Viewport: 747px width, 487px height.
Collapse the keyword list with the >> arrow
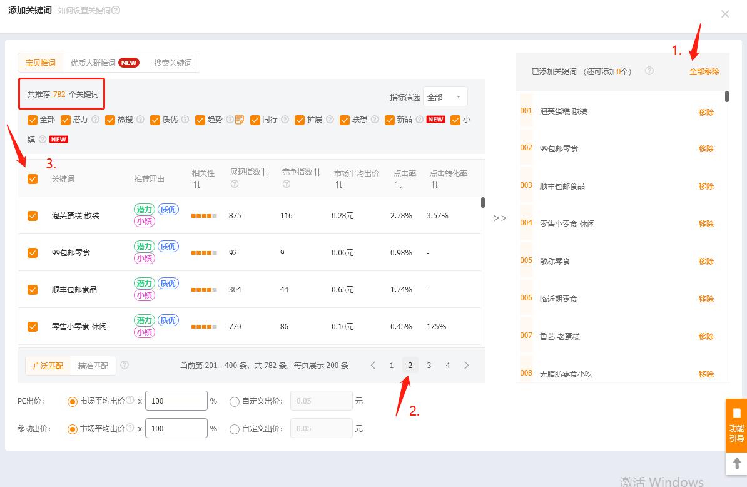coord(501,218)
